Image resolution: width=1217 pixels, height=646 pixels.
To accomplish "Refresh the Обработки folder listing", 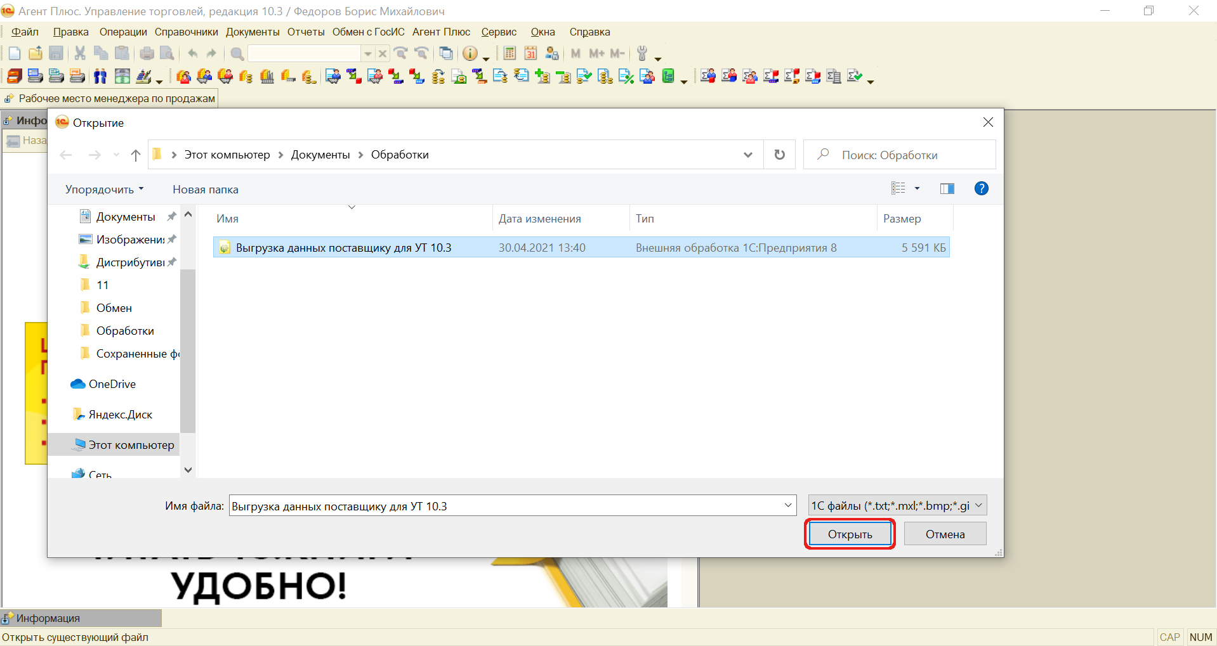I will click(x=779, y=155).
